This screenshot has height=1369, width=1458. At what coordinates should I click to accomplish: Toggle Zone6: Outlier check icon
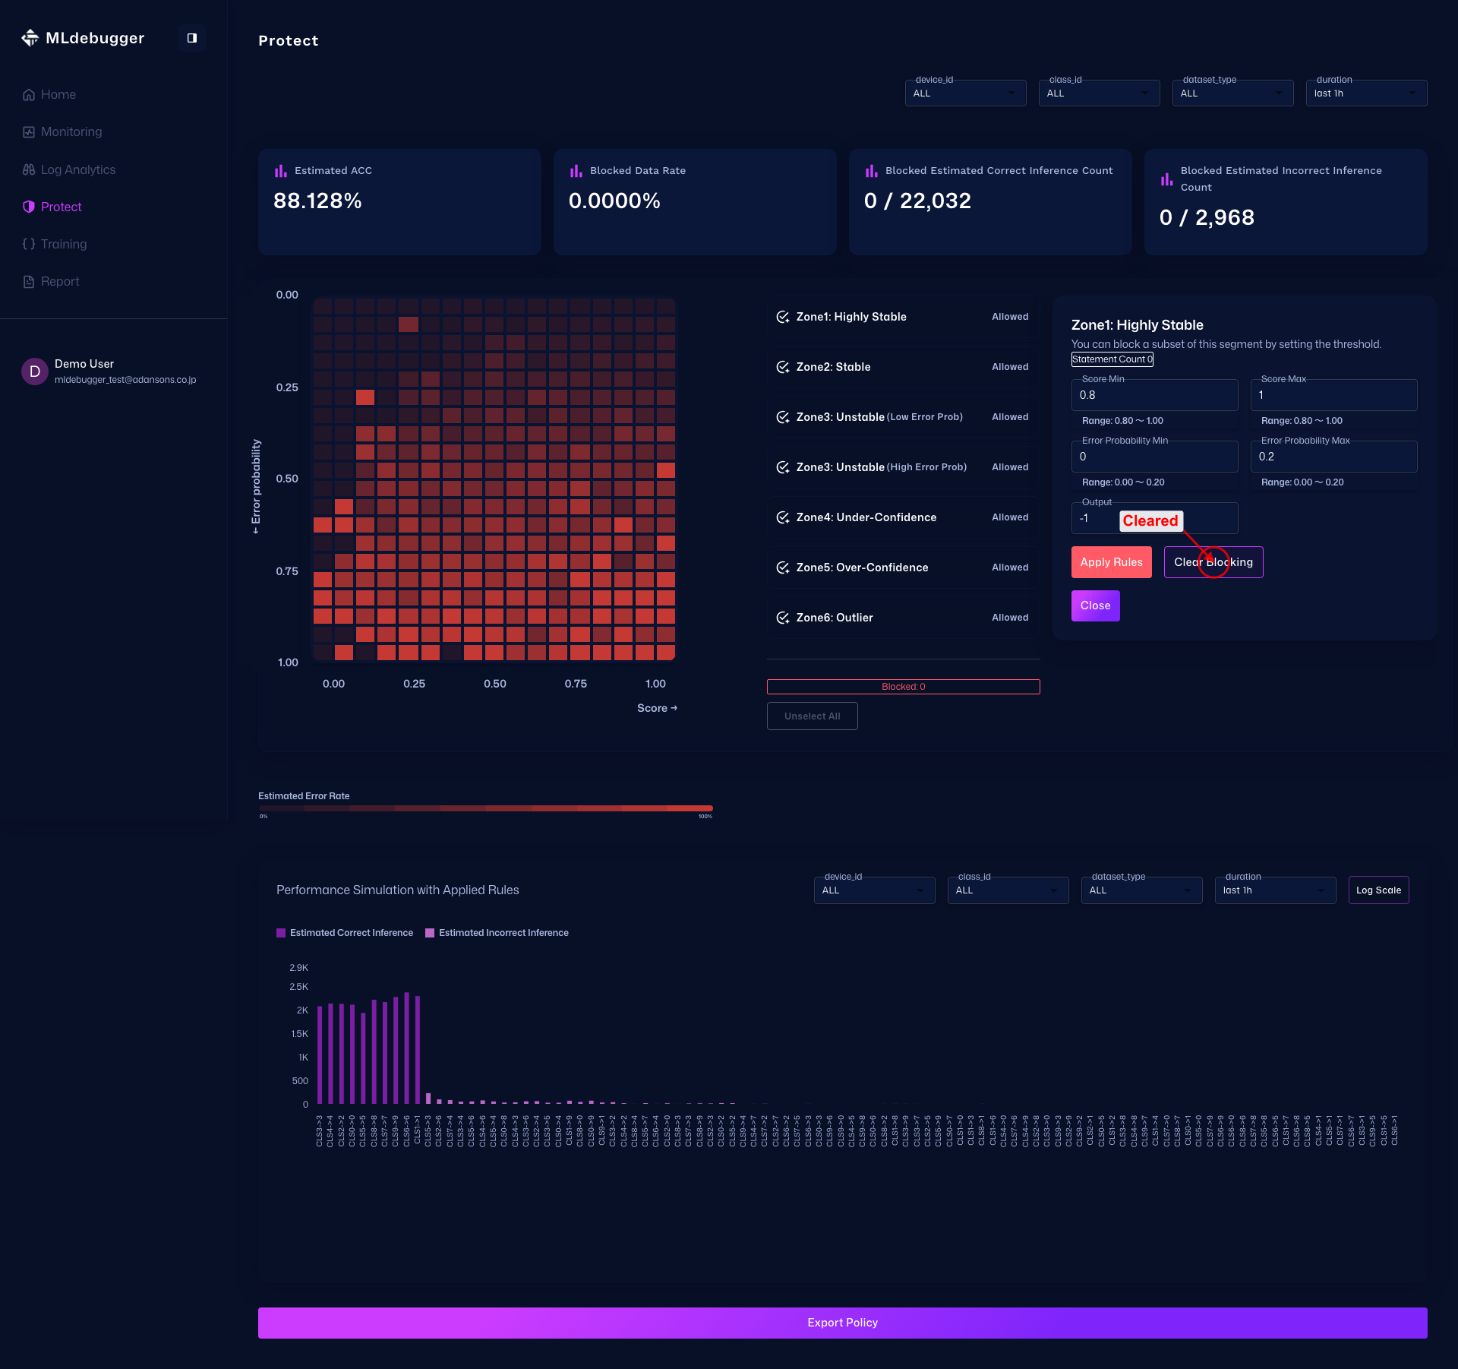point(782,618)
